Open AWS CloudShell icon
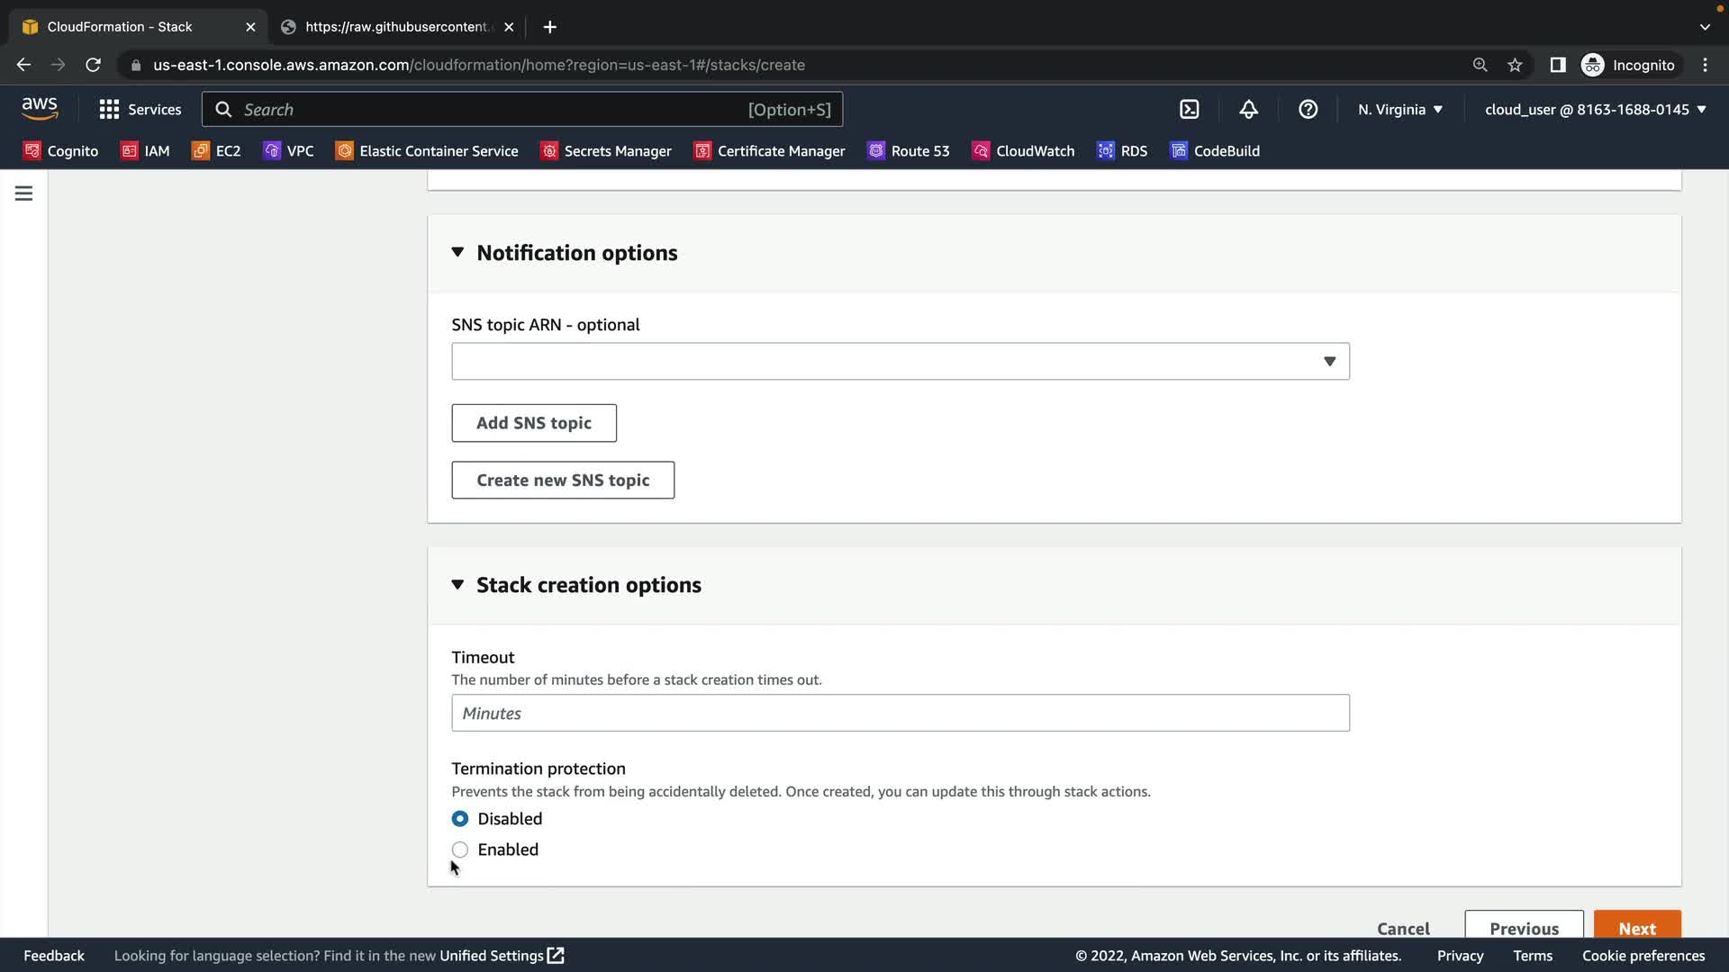Image resolution: width=1729 pixels, height=972 pixels. pyautogui.click(x=1190, y=109)
